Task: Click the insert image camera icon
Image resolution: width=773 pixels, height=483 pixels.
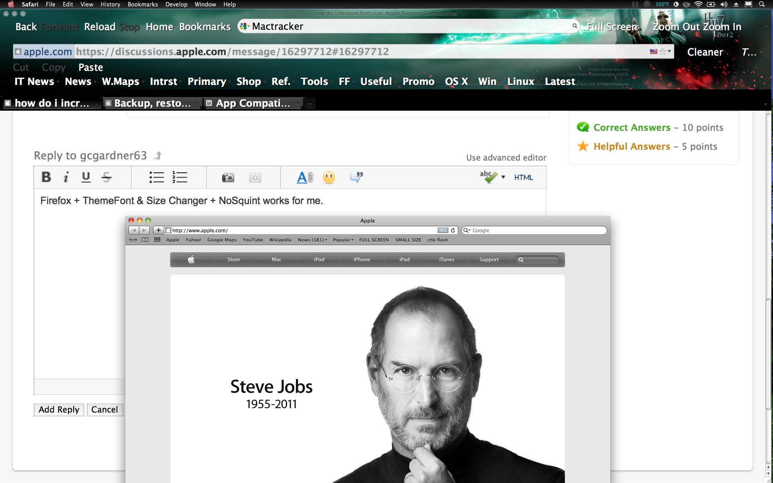Action: pyautogui.click(x=228, y=178)
